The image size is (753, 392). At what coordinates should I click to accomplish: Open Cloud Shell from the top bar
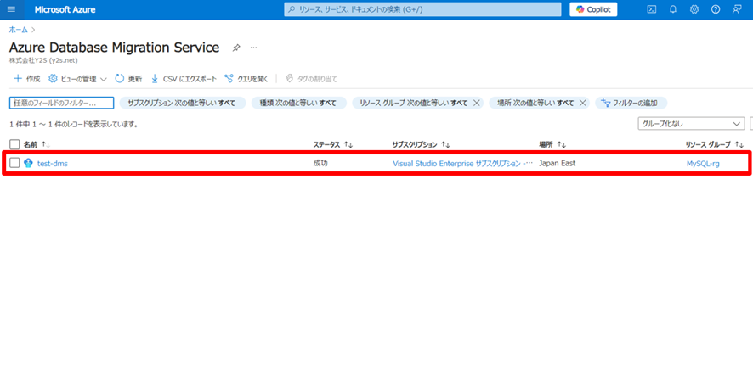tap(652, 9)
